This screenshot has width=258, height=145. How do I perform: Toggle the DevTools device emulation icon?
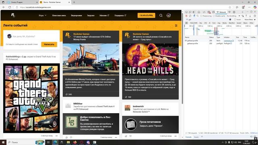(x=190, y=12)
